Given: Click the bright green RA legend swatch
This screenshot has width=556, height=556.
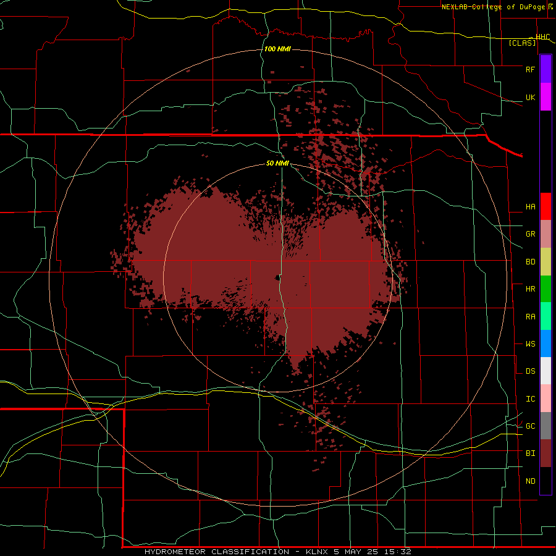Looking at the screenshot, I should click(x=545, y=316).
